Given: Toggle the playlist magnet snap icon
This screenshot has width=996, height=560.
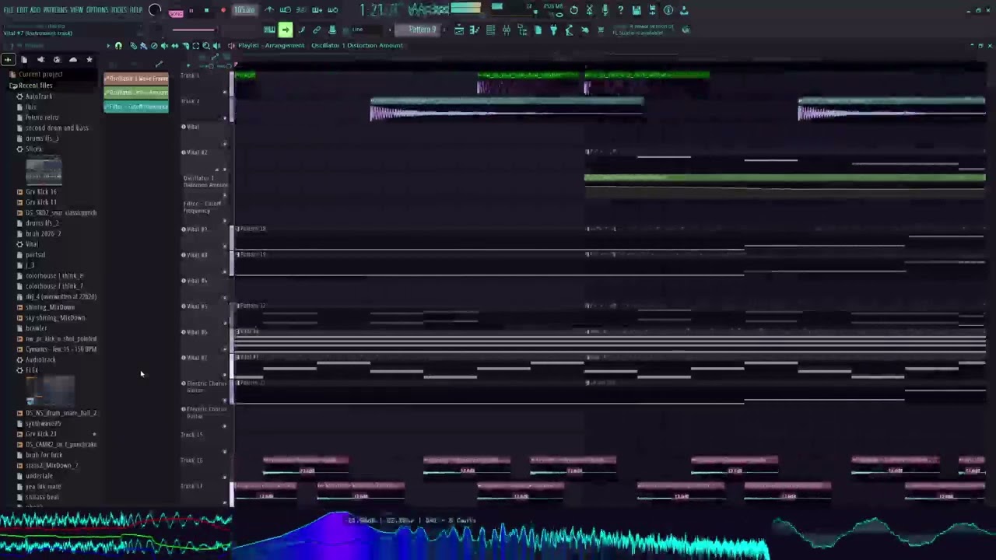Looking at the screenshot, I should coord(118,45).
